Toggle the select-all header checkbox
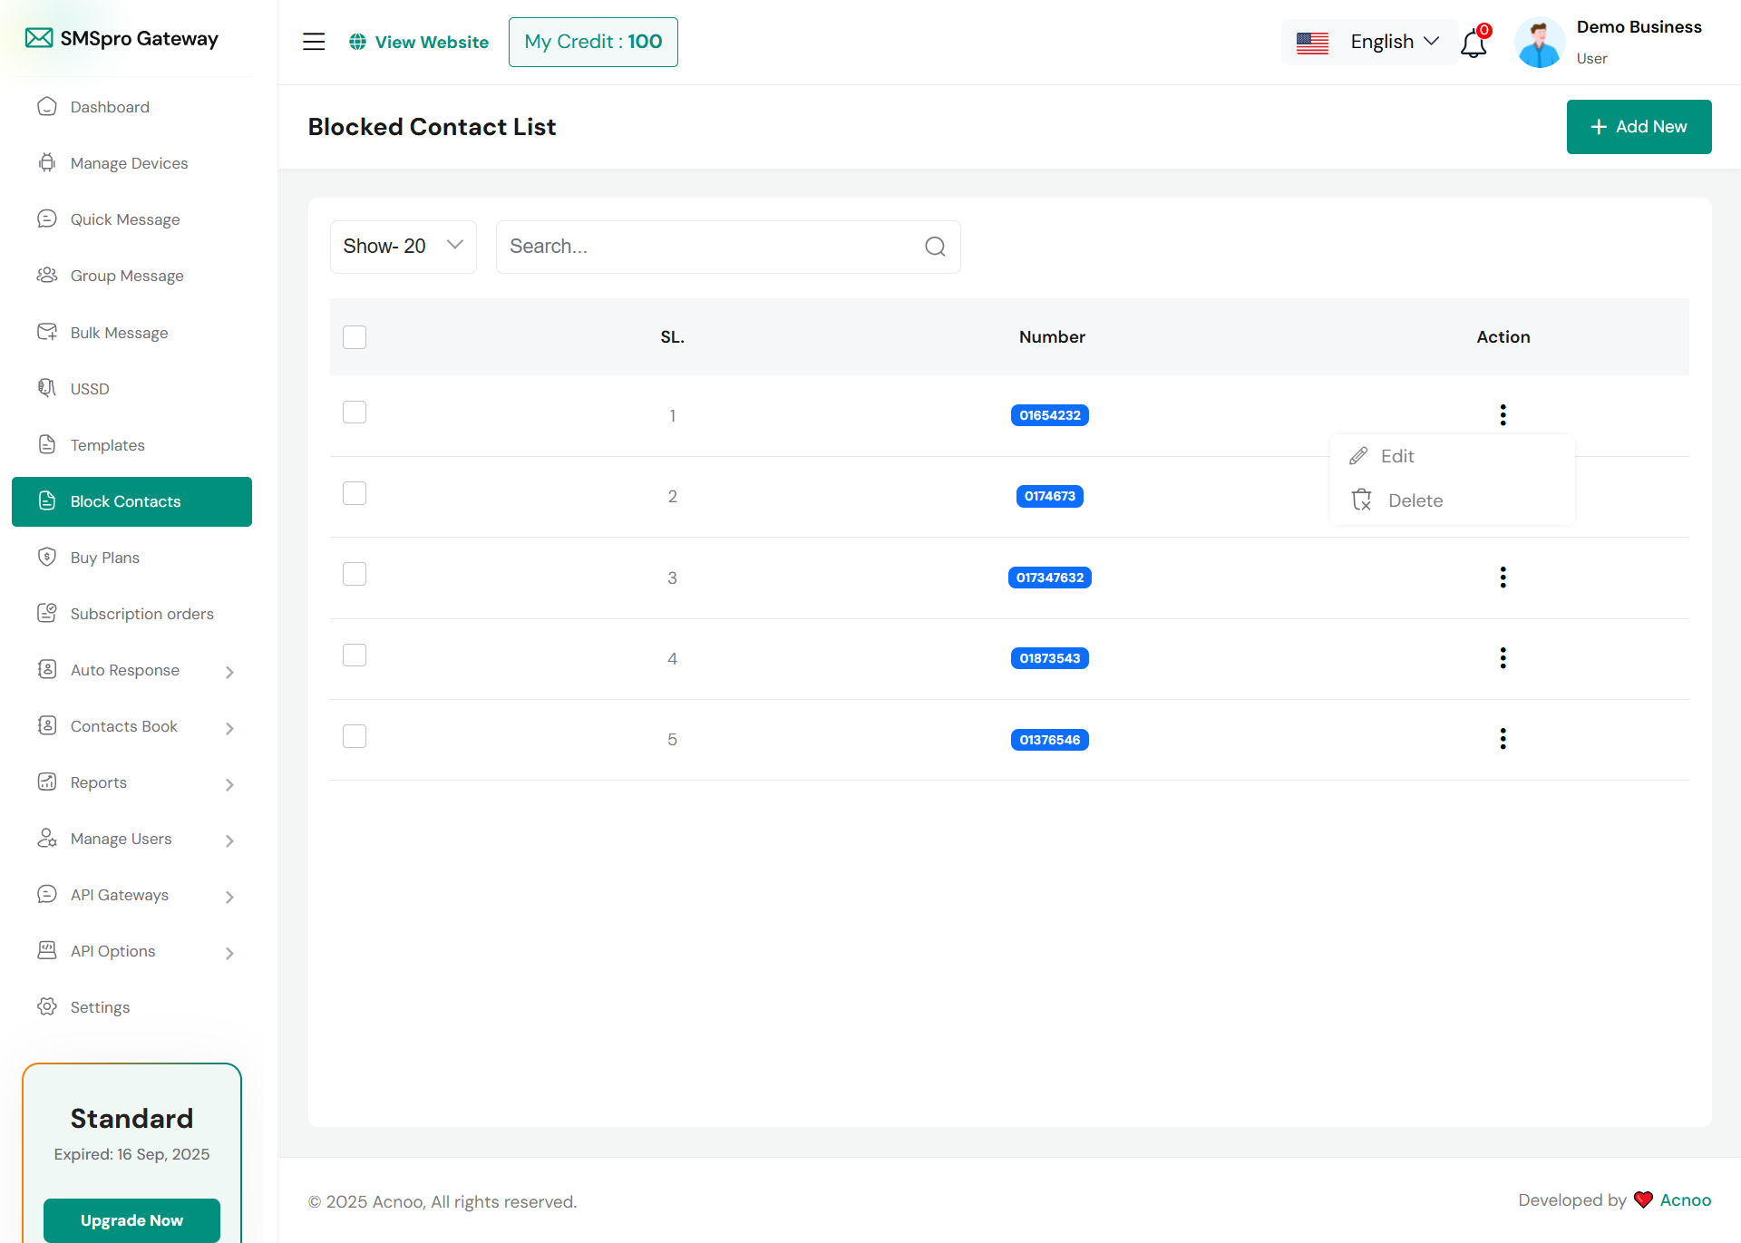Viewport: 1741px width, 1243px height. [355, 337]
